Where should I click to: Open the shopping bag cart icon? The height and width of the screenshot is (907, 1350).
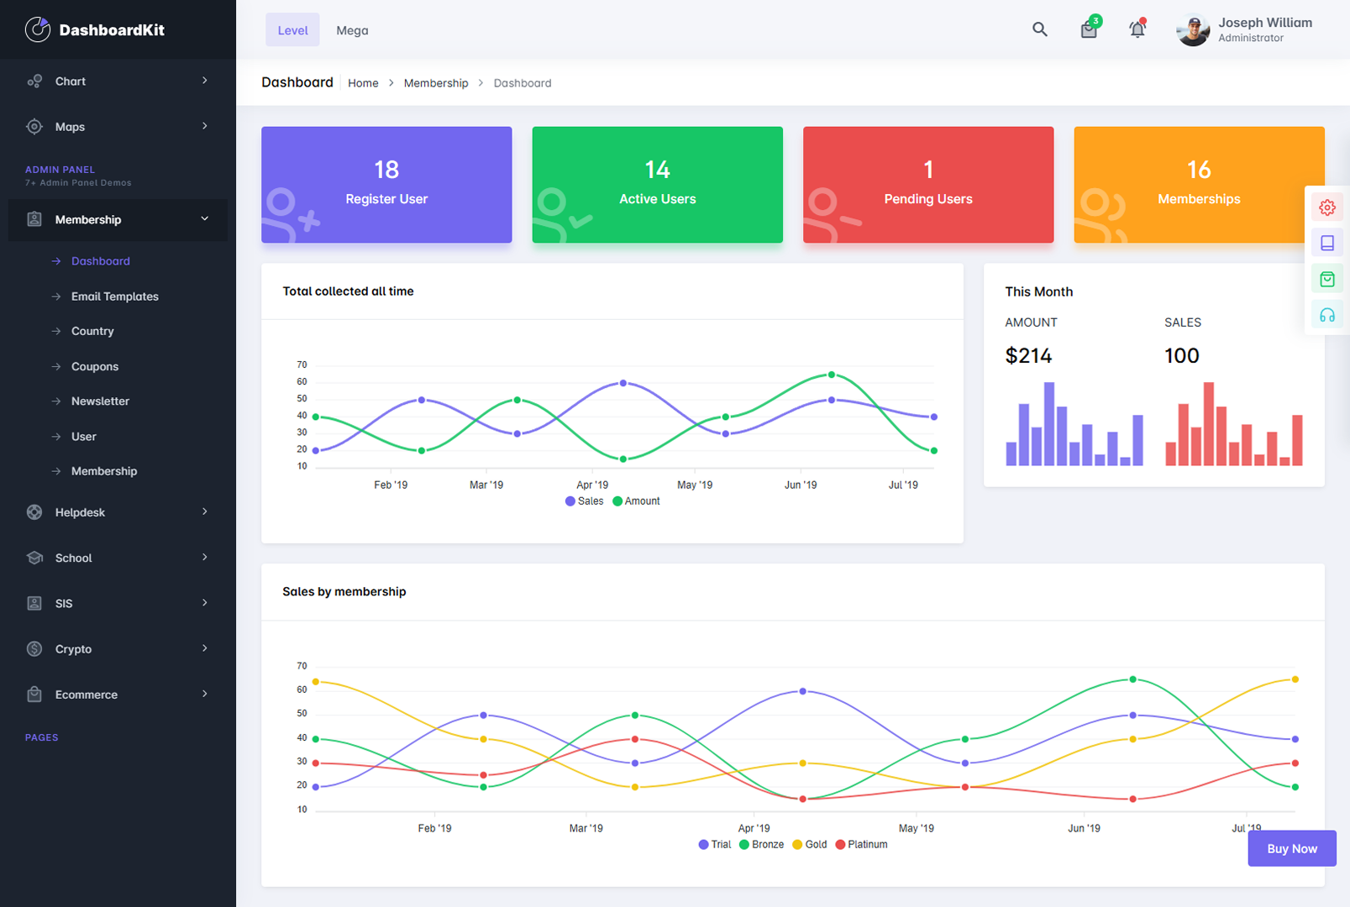(1089, 29)
